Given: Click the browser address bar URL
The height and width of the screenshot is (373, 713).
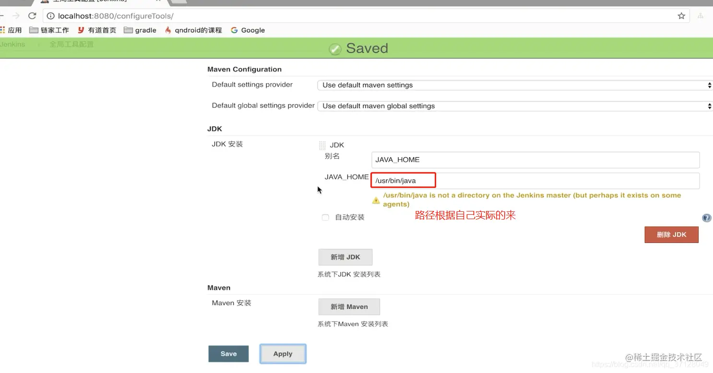Looking at the screenshot, I should 116,16.
